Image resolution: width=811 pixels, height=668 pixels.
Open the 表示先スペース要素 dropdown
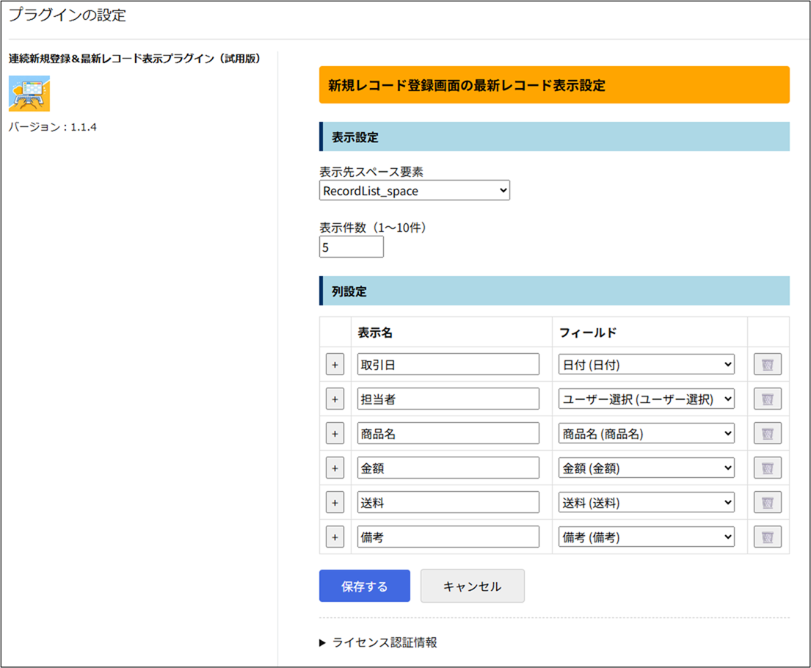tap(414, 191)
